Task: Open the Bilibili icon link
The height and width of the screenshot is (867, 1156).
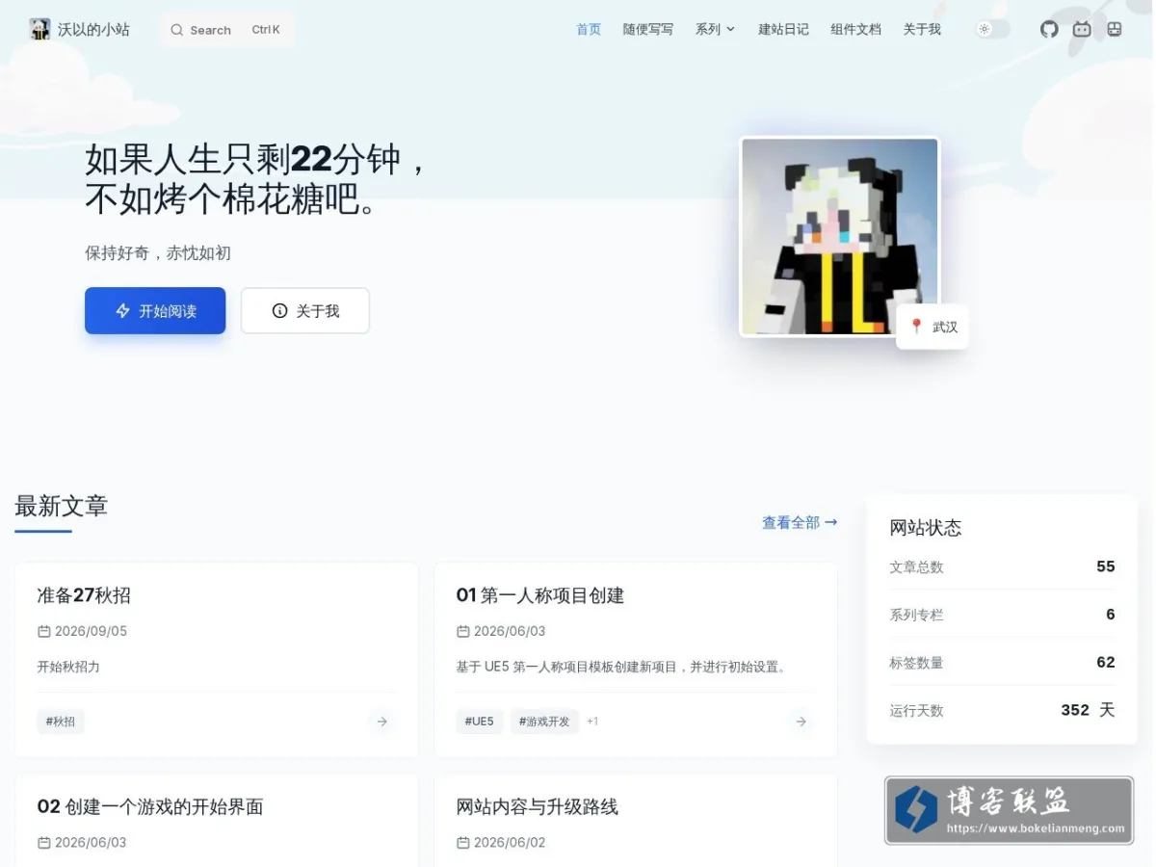Action: 1082,29
